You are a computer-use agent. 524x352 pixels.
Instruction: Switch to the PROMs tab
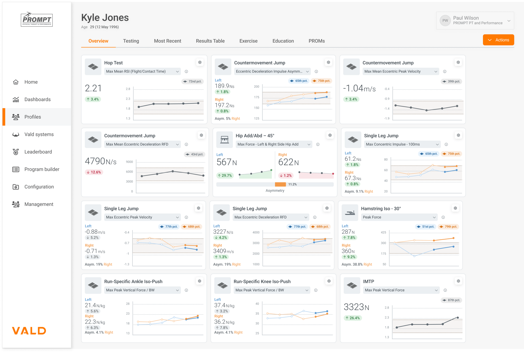point(317,41)
